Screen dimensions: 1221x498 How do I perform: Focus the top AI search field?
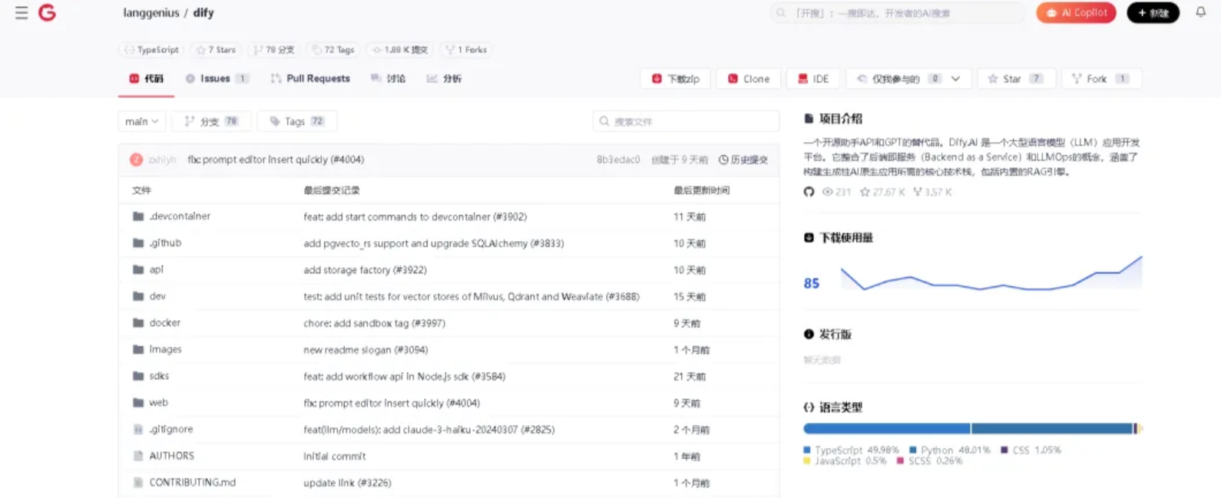coord(897,13)
